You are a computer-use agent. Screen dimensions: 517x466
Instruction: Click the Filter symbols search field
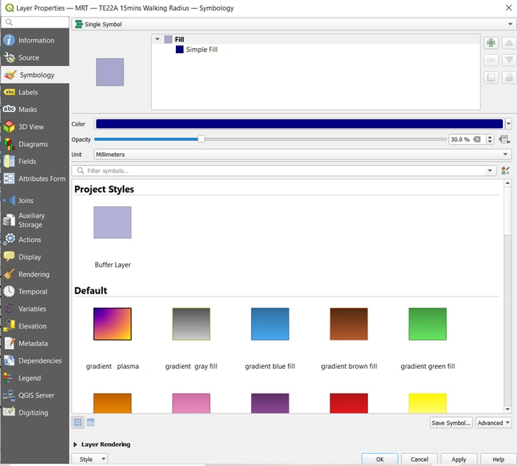pyautogui.click(x=284, y=171)
